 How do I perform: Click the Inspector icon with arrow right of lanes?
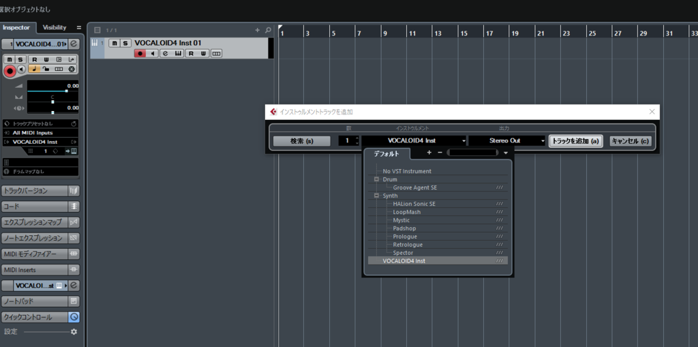point(71,59)
